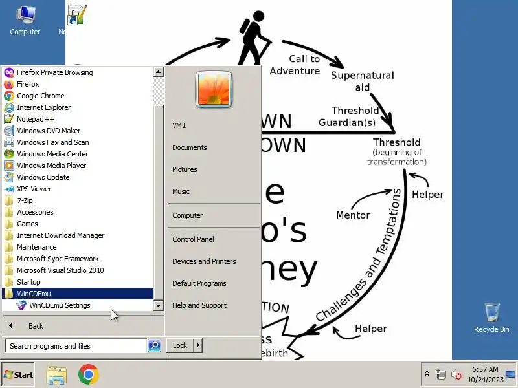Expand the Maintenance folder
The image size is (518, 388).
[x=78, y=247]
